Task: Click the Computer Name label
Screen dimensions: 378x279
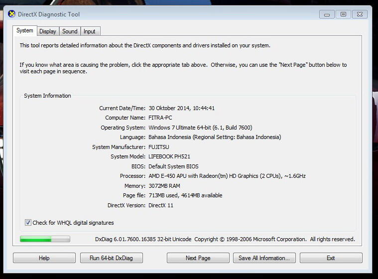Action: (x=125, y=118)
